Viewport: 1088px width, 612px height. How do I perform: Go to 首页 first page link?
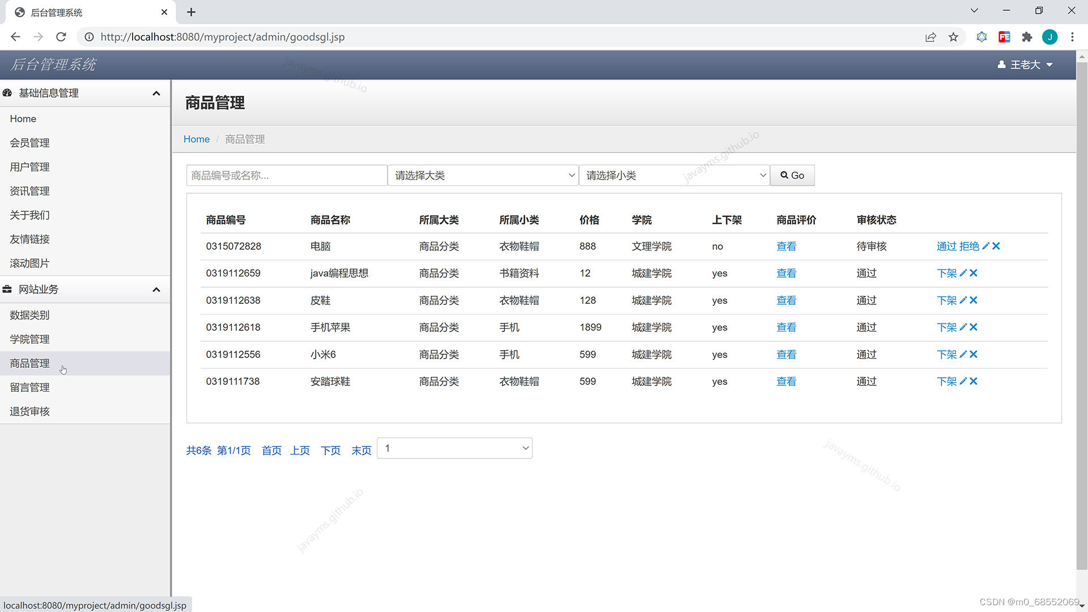(271, 450)
